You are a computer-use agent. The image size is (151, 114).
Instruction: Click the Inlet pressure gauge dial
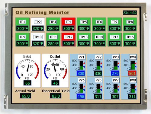click(x=27, y=69)
